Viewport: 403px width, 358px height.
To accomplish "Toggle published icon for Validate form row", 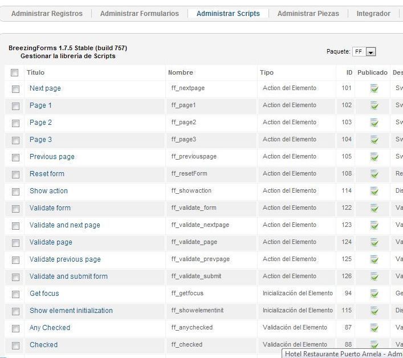I will 374,208.
